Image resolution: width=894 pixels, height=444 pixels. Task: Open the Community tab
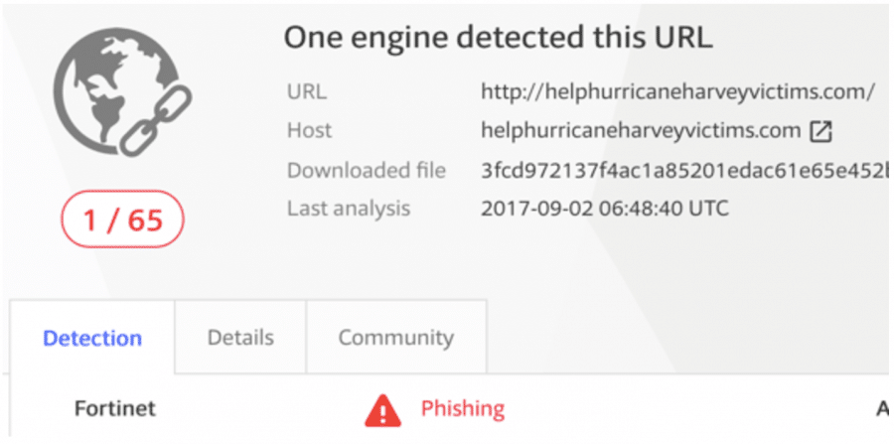click(x=396, y=337)
